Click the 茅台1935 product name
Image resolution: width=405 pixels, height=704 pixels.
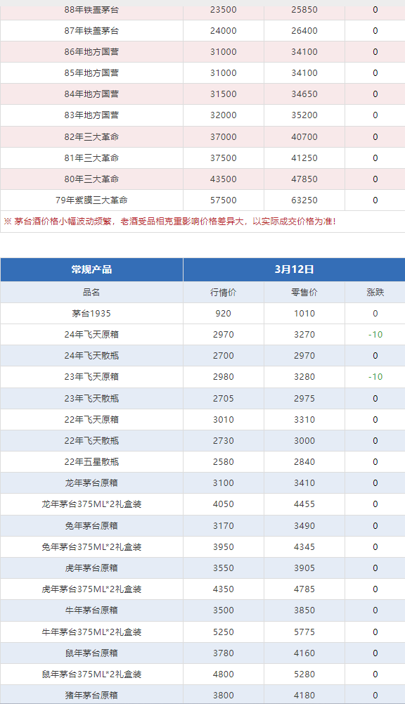point(91,314)
